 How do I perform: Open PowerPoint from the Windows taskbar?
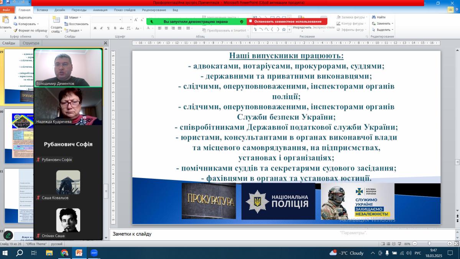click(x=79, y=253)
